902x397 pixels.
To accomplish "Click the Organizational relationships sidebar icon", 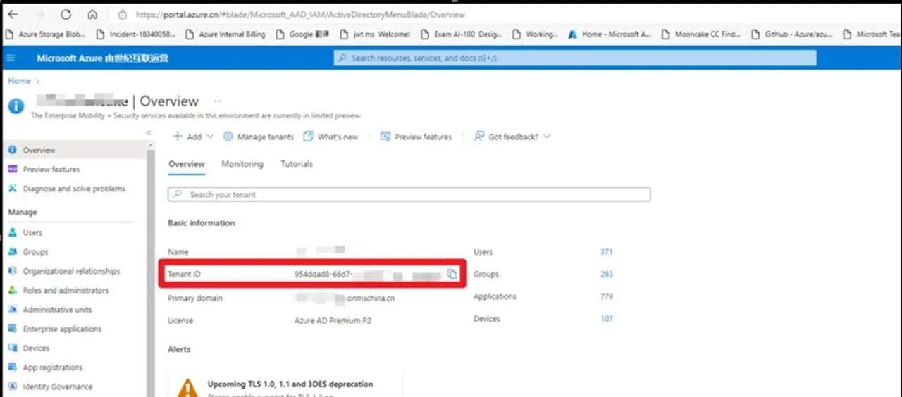I will click(x=12, y=271).
